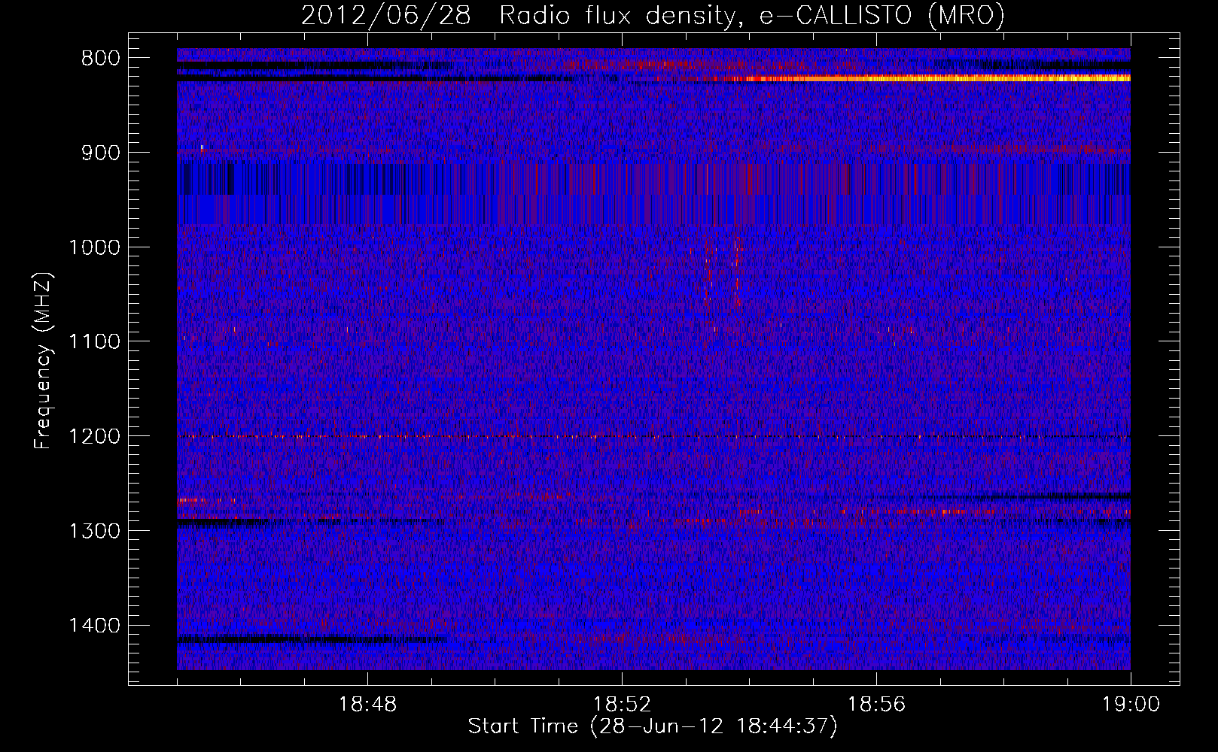Click the 'e-CALLISTO (MRO)' text in title
Viewport: 1218px width, 752px height.
point(882,15)
